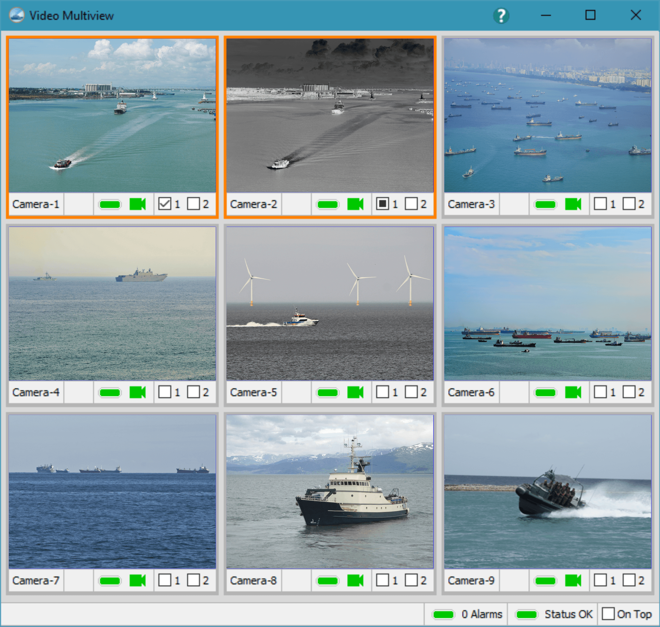
Task: Enable the On Top checkbox
Action: coord(608,614)
